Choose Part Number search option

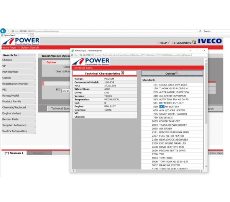pos(10,72)
